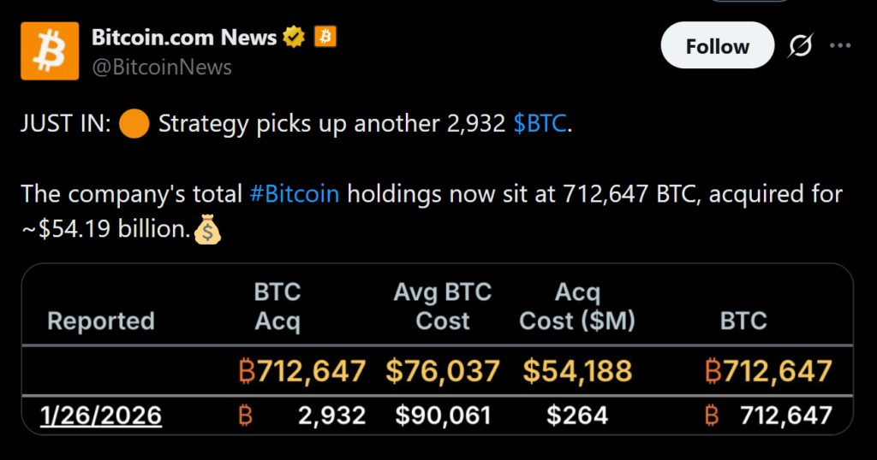The height and width of the screenshot is (460, 877).
Task: Open the 1/26/2026 reported date link
Action: [101, 416]
